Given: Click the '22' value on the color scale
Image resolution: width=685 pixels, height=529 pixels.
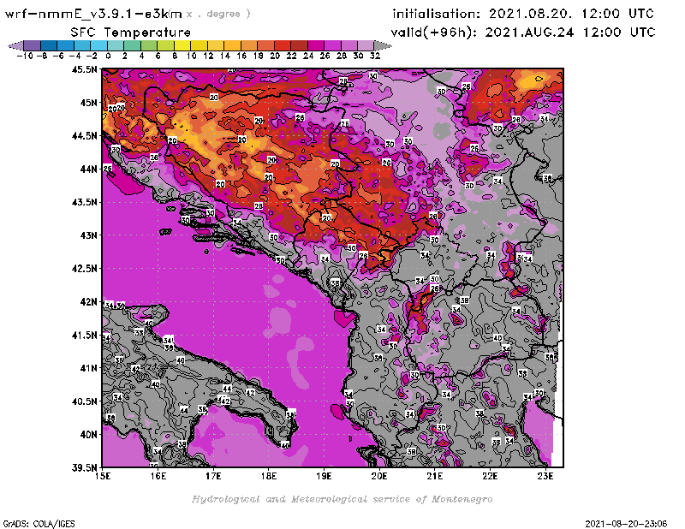Looking at the screenshot, I should point(291,56).
